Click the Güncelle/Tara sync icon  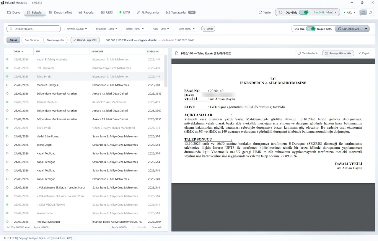[340, 29]
